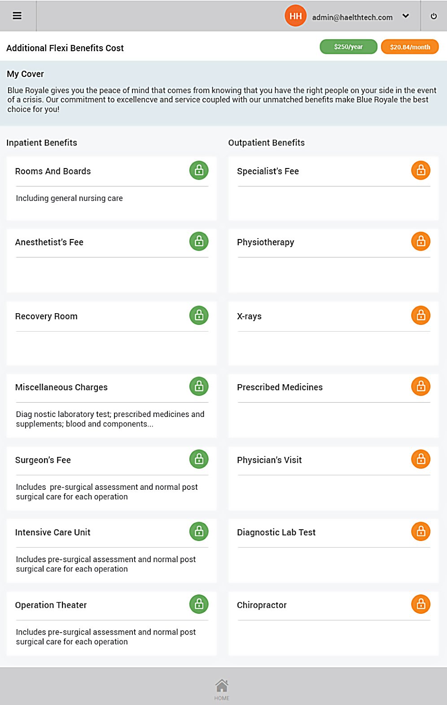Open admin@haelthtech.com account menu
The image size is (447, 705).
352,17
